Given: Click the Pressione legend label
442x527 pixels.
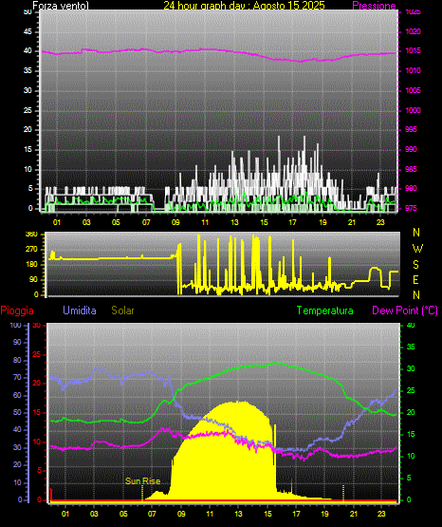Looking at the screenshot, I should (x=374, y=6).
